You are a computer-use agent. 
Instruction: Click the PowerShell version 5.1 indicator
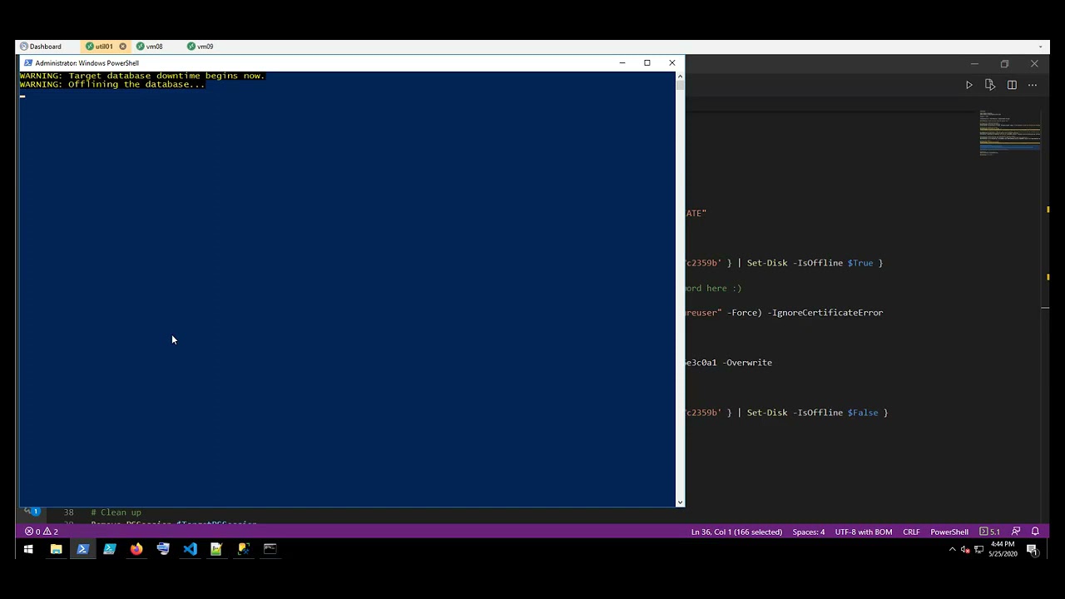990,532
